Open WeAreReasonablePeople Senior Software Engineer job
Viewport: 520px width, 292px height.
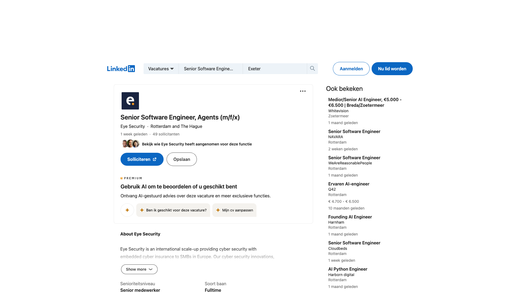click(x=354, y=158)
